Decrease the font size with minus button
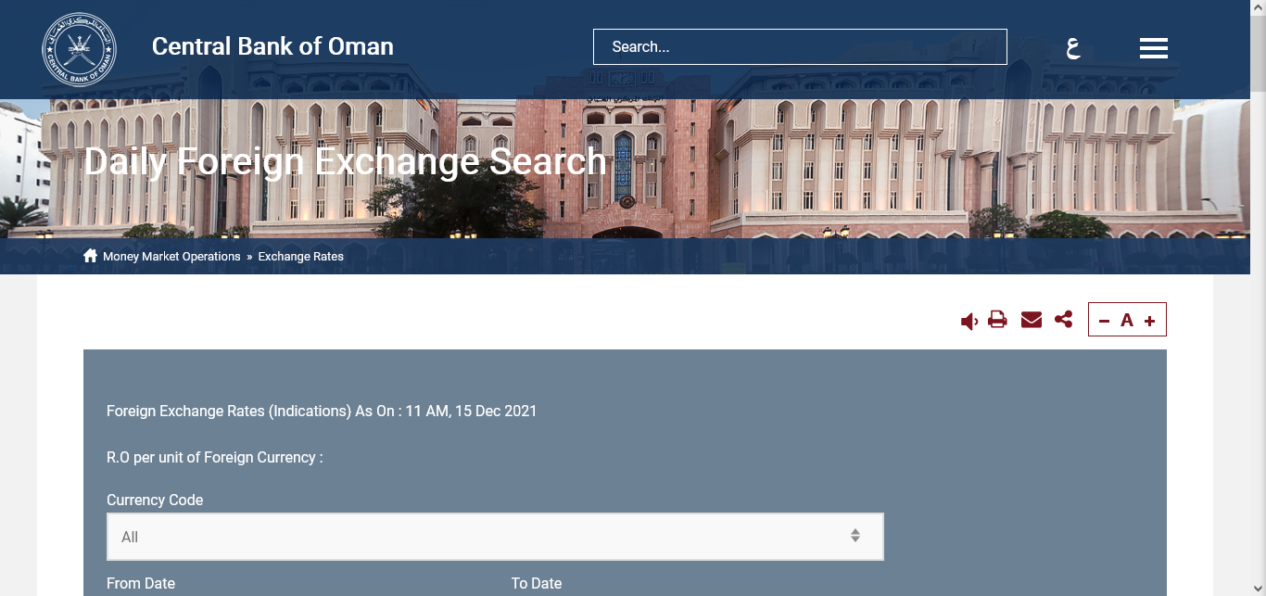Viewport: 1266px width, 596px height. click(1104, 321)
